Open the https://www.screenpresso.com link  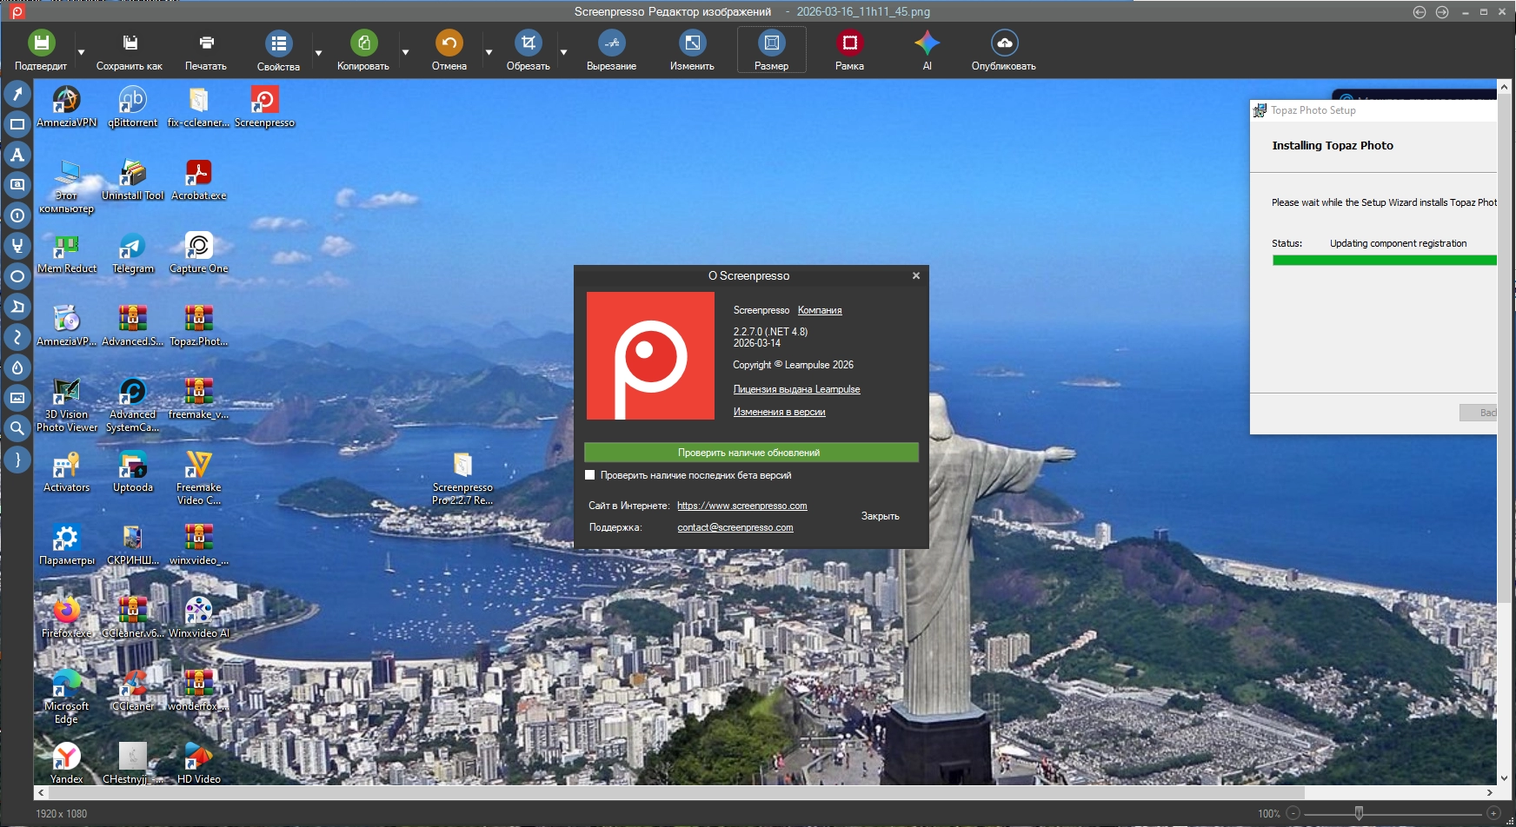pos(741,506)
